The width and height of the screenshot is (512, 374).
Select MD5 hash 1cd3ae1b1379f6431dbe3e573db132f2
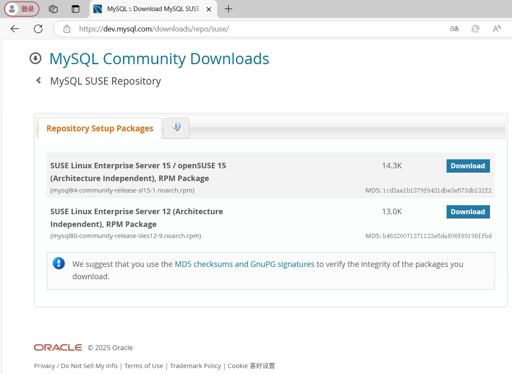(437, 190)
